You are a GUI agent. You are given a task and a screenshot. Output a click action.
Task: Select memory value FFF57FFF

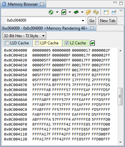pyautogui.click(x=61, y=105)
